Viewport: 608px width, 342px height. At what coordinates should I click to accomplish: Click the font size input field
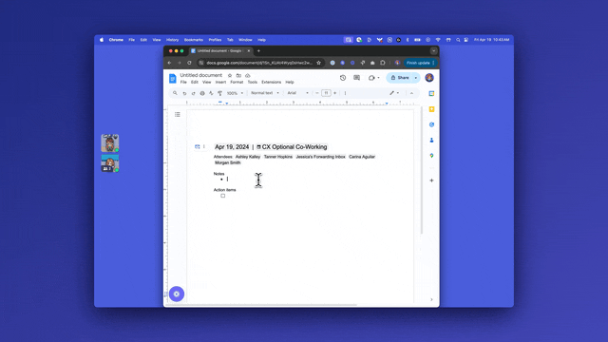coord(326,93)
